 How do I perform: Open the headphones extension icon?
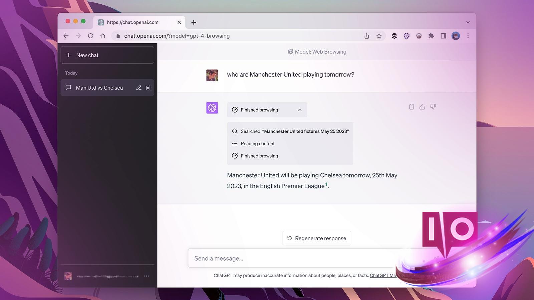(419, 36)
